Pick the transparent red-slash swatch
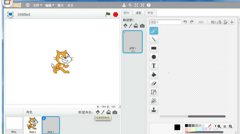This screenshot has height=134, width=240. (x=210, y=125)
